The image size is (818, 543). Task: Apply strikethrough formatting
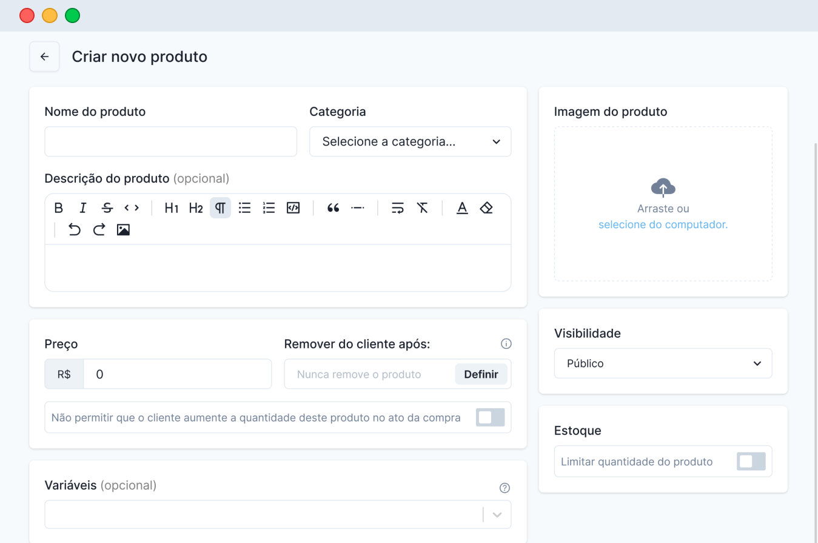pos(107,208)
